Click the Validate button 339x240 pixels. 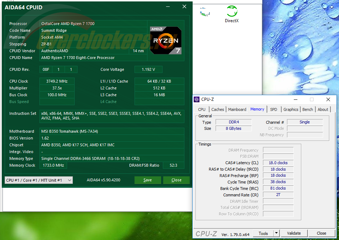pos(294,233)
